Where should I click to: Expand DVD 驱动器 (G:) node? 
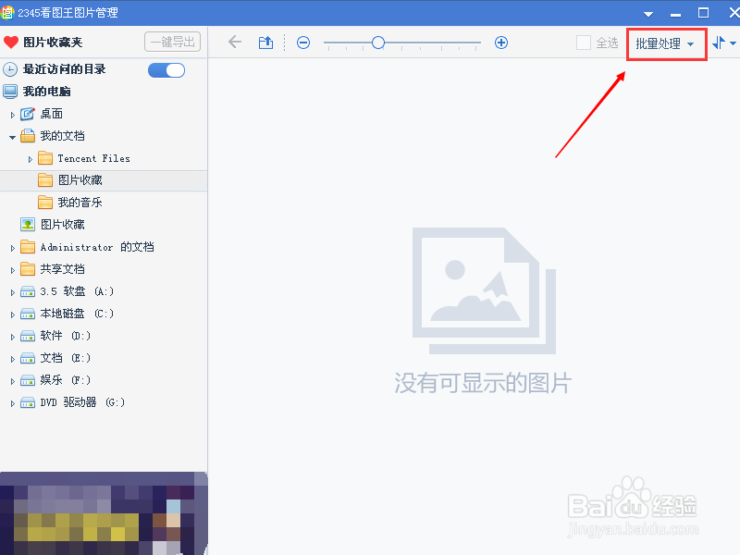pos(12,403)
